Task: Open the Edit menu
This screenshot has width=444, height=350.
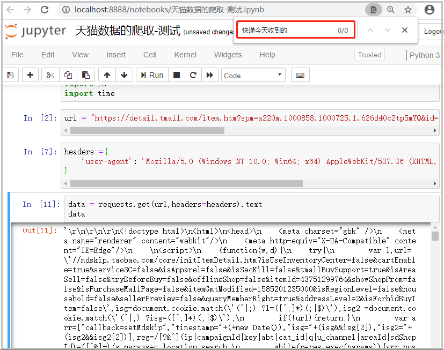Action: (48, 55)
